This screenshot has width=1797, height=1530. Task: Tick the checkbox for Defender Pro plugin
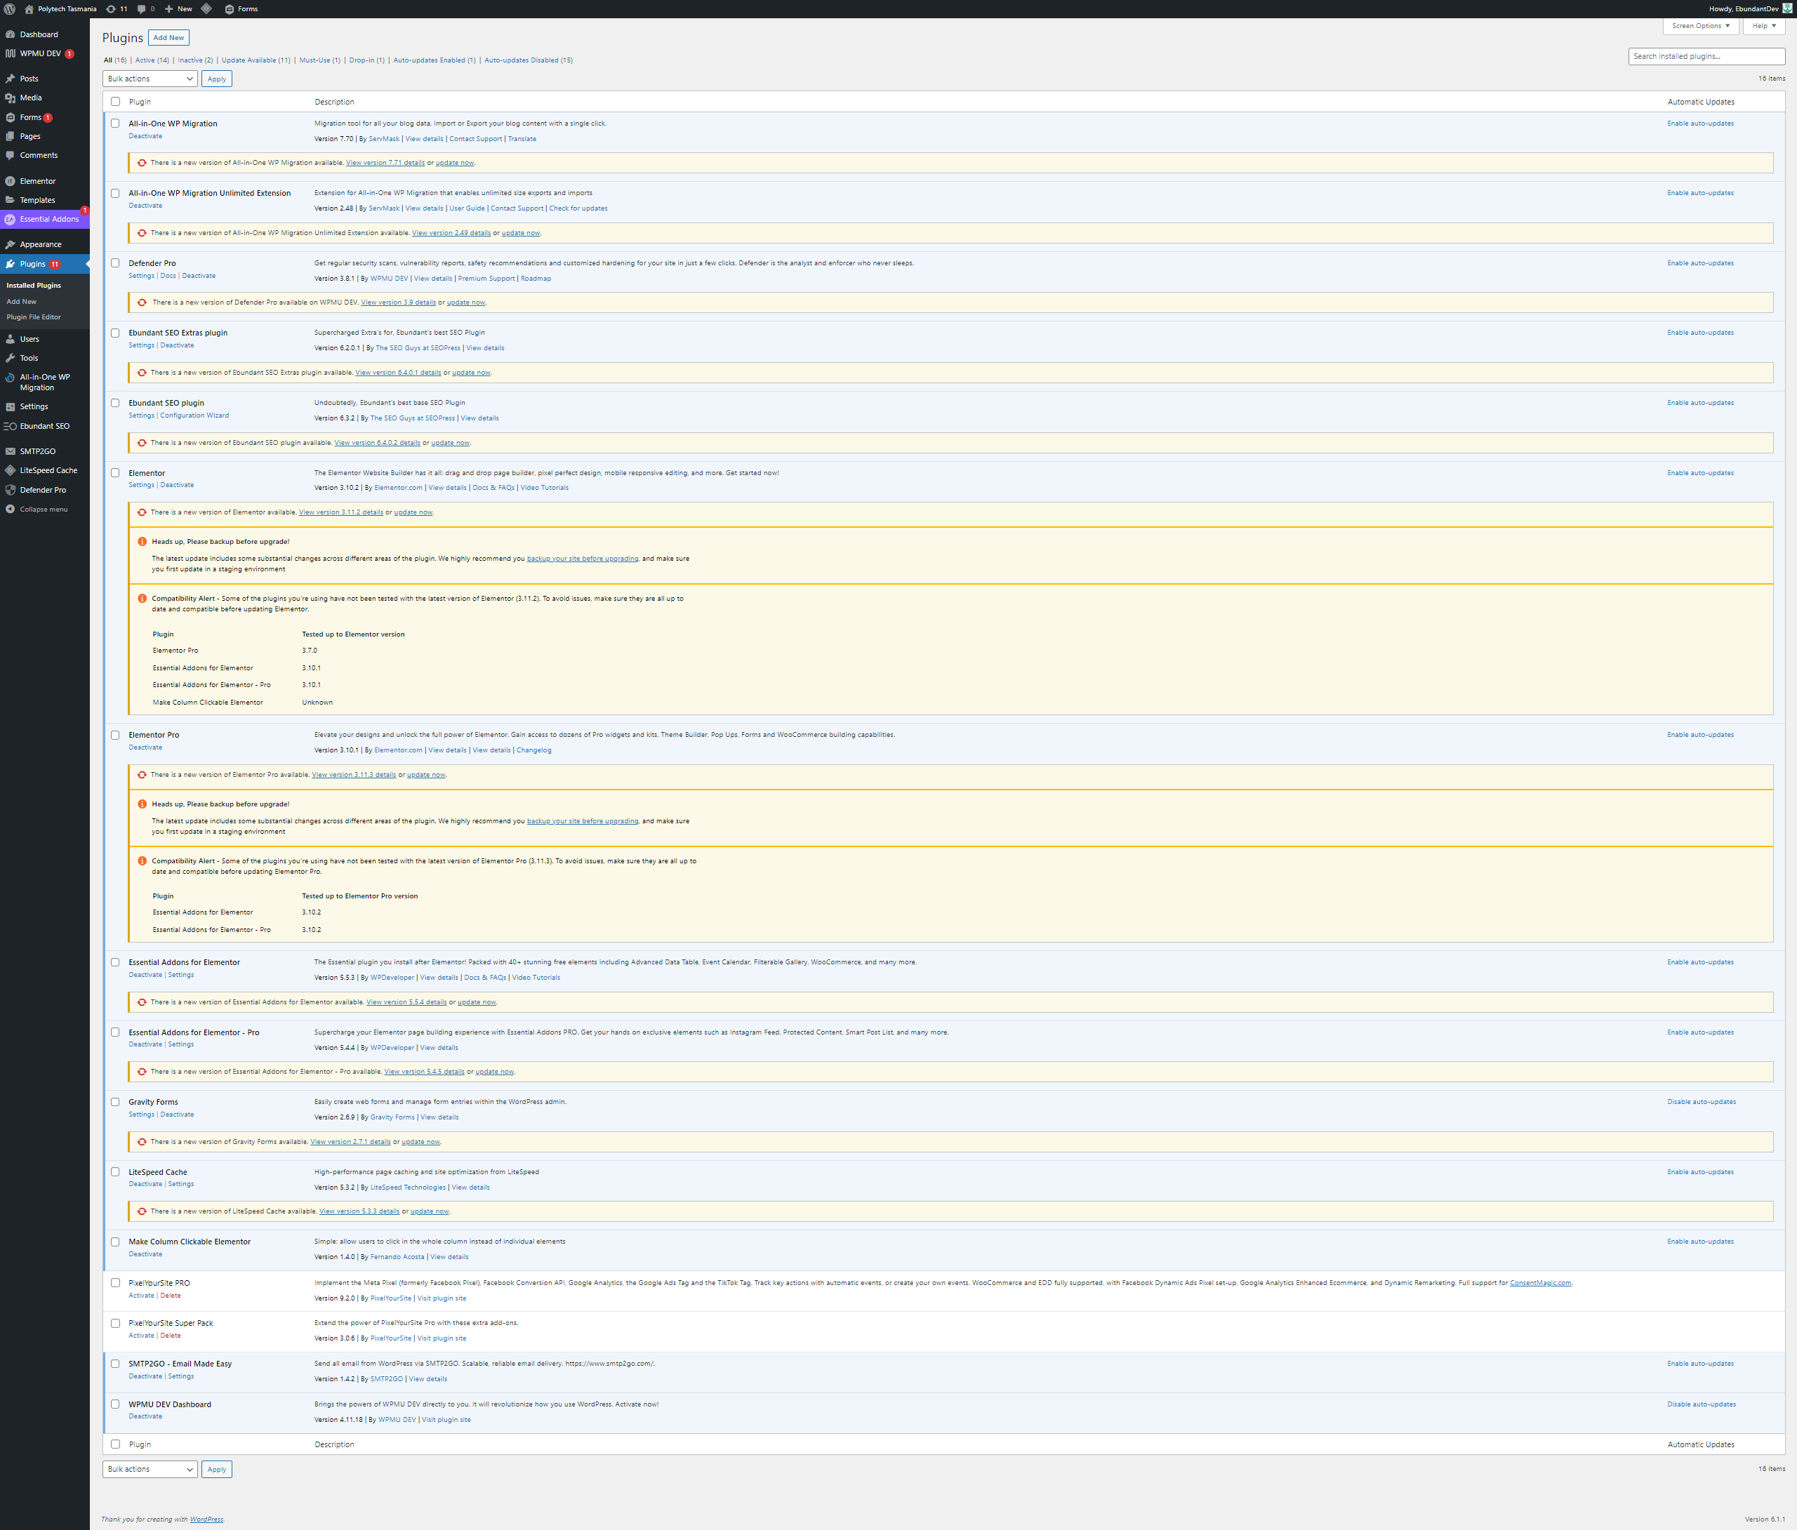pos(115,262)
